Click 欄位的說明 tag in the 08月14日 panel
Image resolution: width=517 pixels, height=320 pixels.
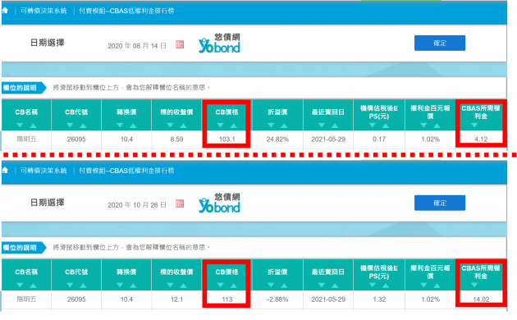[24, 88]
